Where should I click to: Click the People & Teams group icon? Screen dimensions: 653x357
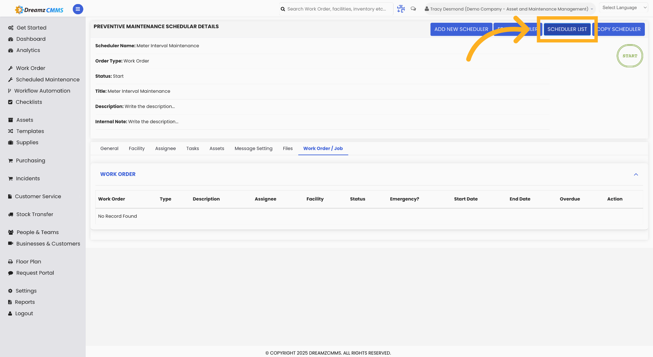tap(11, 232)
